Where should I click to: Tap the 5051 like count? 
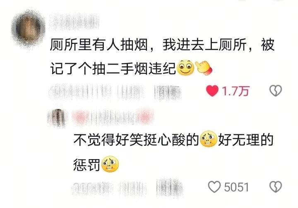click(x=236, y=187)
